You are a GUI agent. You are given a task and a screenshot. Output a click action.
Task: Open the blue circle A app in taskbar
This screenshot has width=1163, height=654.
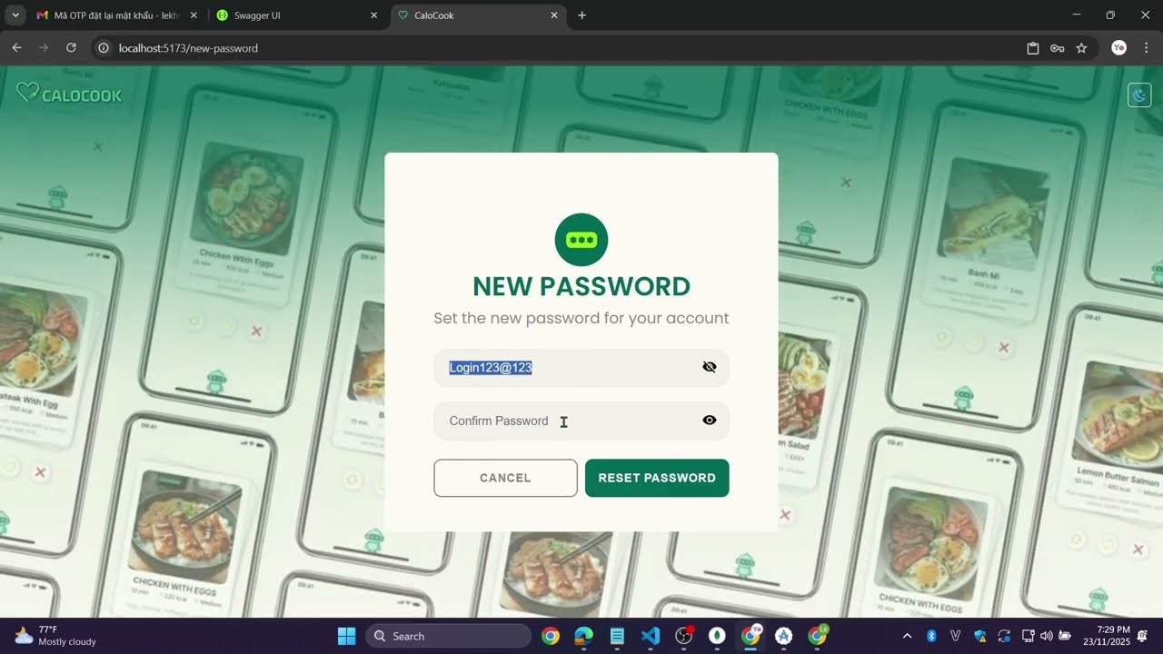pos(783,636)
